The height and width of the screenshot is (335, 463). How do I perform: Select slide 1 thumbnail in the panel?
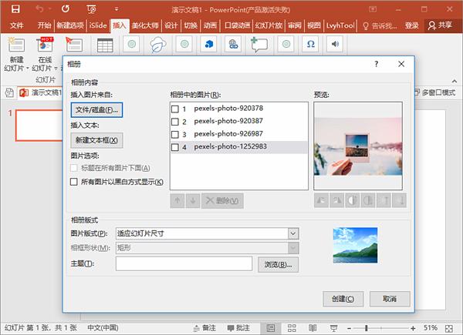tap(39, 126)
